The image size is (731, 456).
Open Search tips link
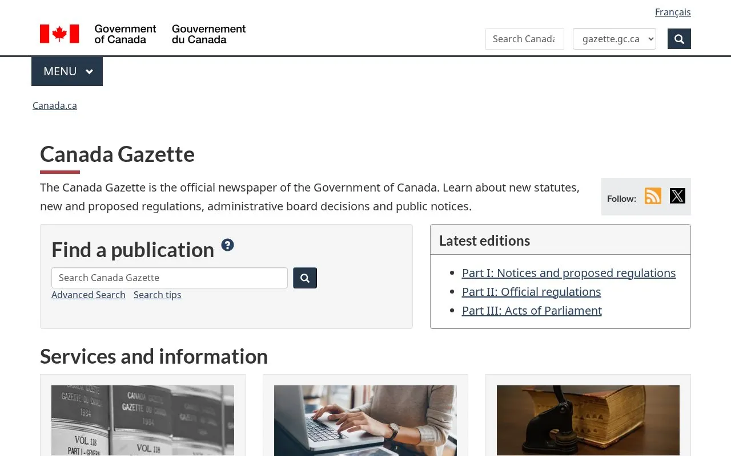(158, 295)
